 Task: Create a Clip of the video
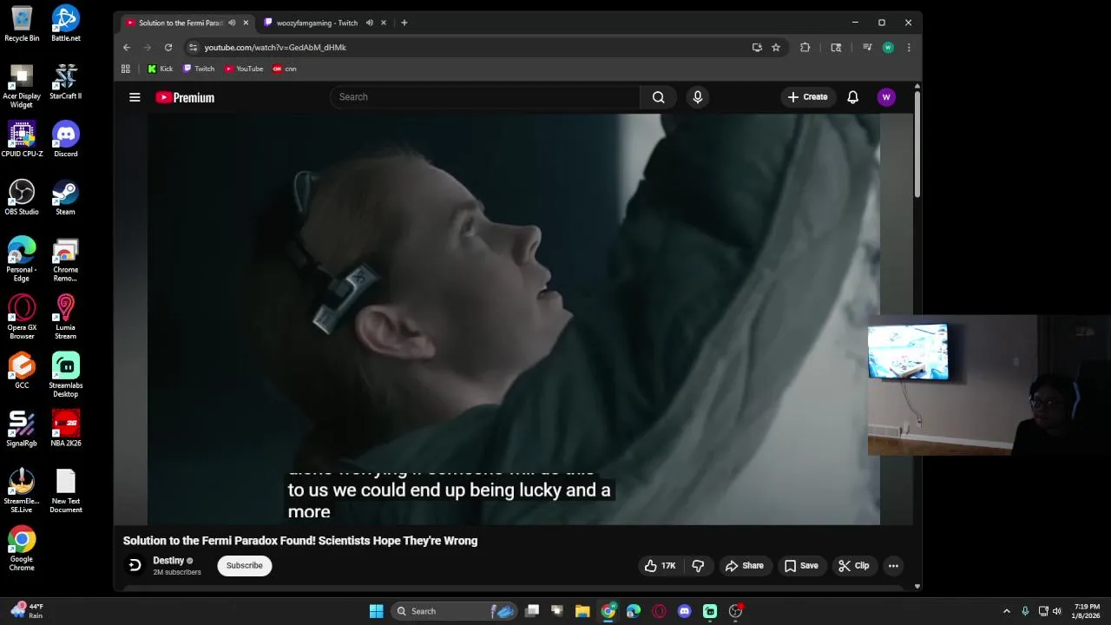[x=854, y=566]
